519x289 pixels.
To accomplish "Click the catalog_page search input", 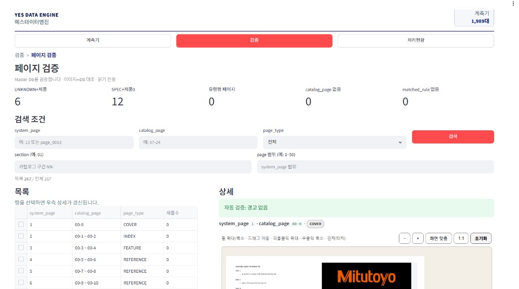I will (x=198, y=142).
